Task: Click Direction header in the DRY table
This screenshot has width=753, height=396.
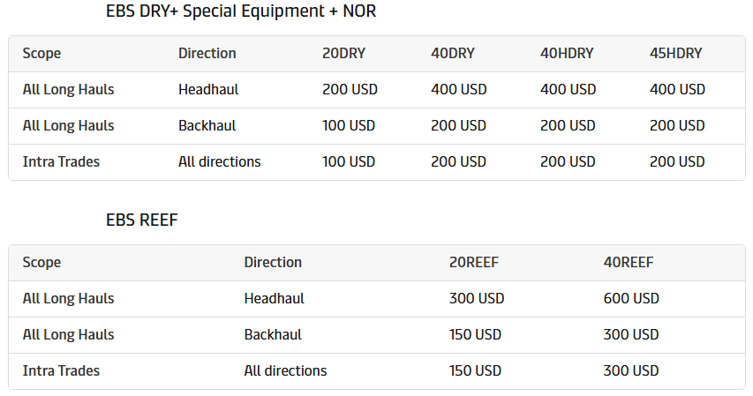Action: coord(207,54)
